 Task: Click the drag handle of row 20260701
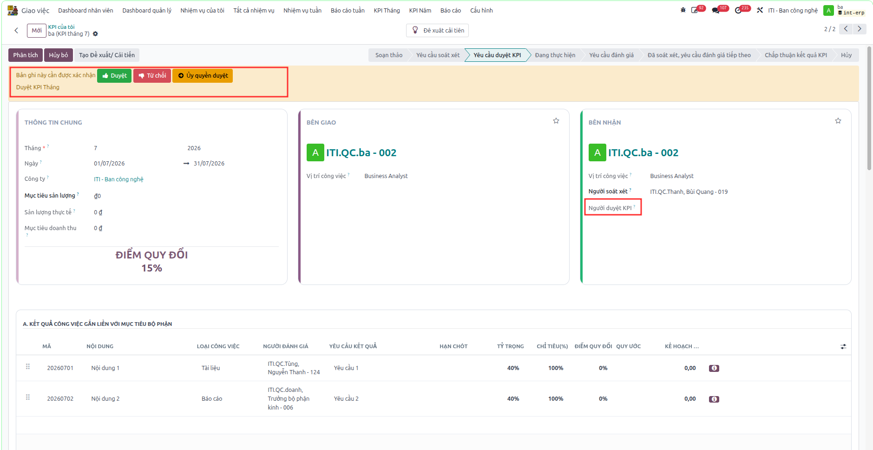28,367
